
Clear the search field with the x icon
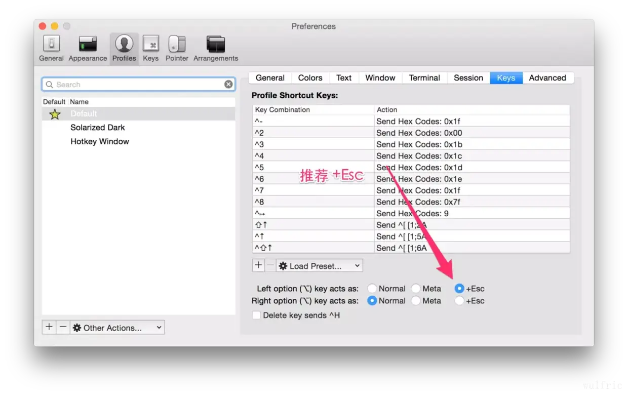coord(228,85)
